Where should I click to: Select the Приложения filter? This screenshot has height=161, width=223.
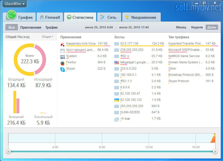[x=31, y=27]
